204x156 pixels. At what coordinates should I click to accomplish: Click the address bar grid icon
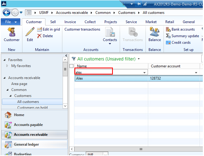click(29, 13)
